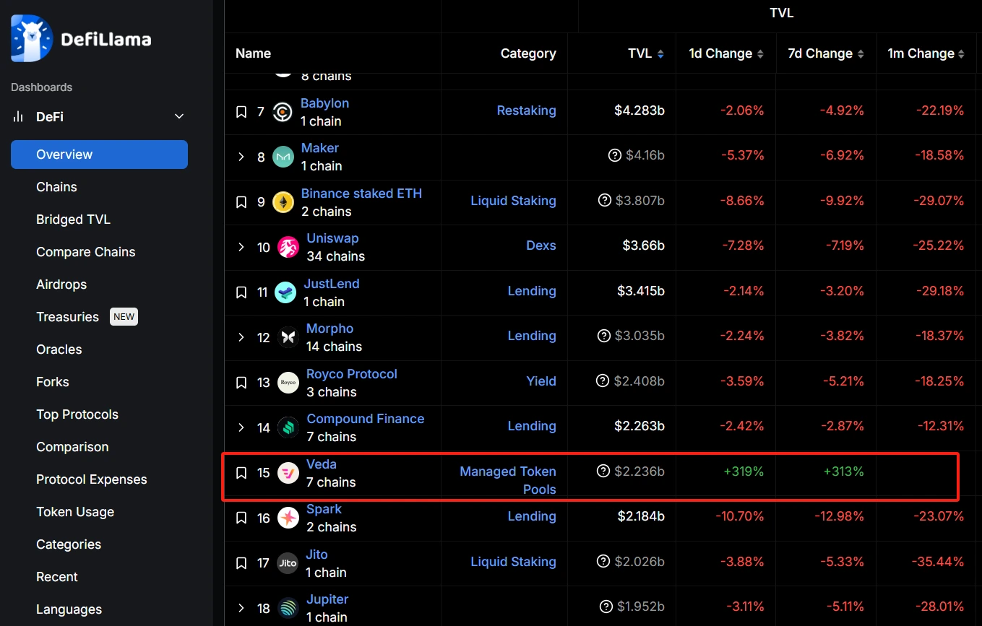Open Protocol Expenses page

click(92, 479)
